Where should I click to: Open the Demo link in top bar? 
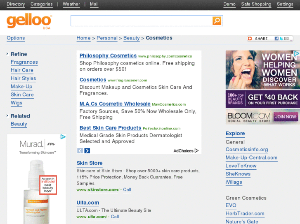[x=229, y=4]
